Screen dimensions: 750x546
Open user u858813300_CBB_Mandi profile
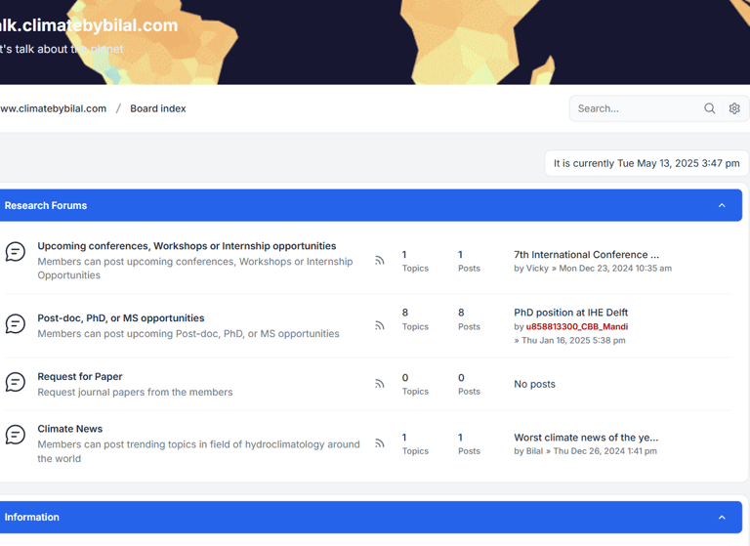[577, 327]
